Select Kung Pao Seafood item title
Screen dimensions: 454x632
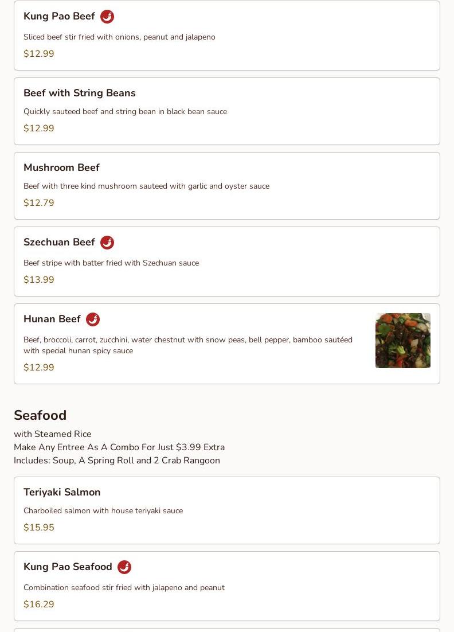68,566
